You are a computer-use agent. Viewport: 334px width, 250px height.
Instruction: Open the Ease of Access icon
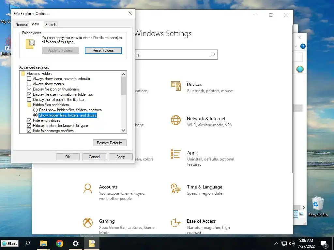[x=176, y=223]
